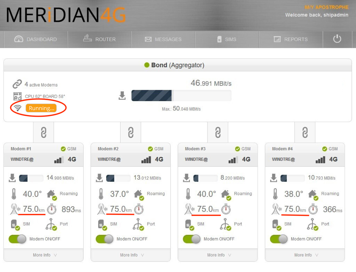
Task: Click the active modems link icon
Action: coord(17,84)
